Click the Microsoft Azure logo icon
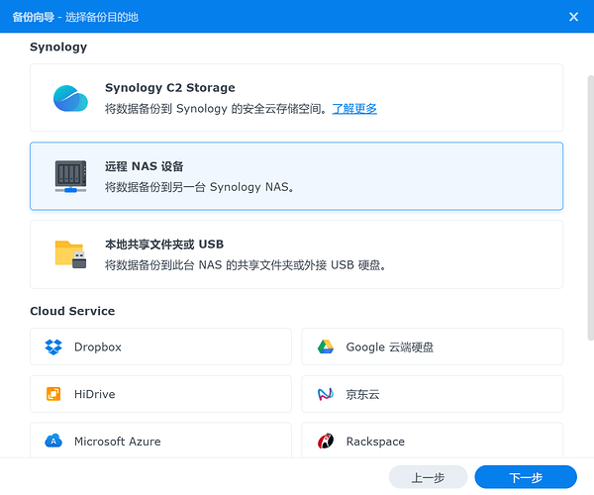The width and height of the screenshot is (594, 495). click(53, 442)
